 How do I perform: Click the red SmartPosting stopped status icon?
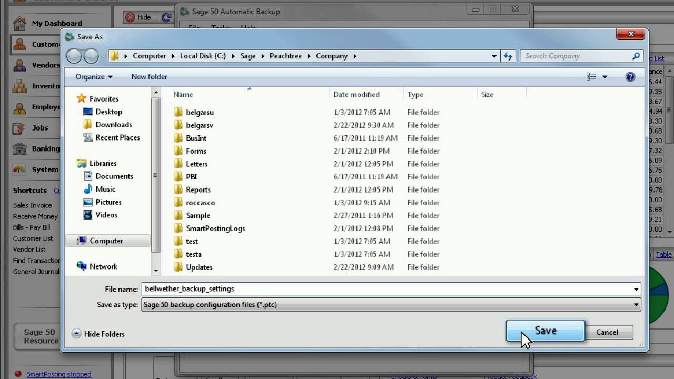pos(18,374)
